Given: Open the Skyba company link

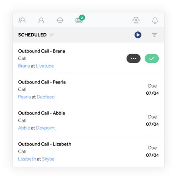Looking at the screenshot, I should (x=48, y=159).
